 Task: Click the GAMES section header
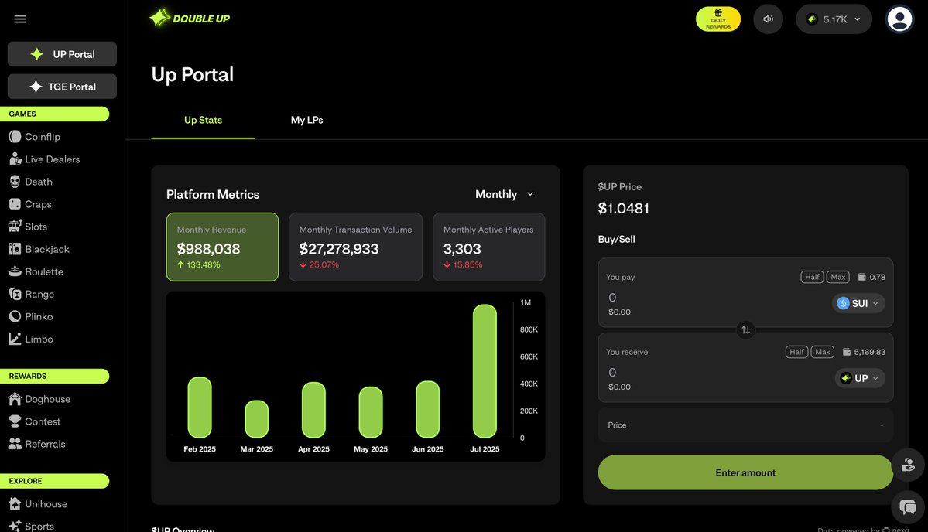point(54,114)
